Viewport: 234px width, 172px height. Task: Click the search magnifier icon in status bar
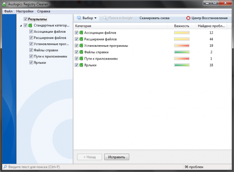[x=5, y=167]
